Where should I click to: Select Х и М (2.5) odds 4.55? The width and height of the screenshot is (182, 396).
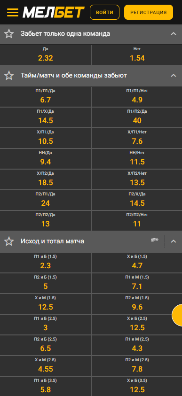[46, 366]
